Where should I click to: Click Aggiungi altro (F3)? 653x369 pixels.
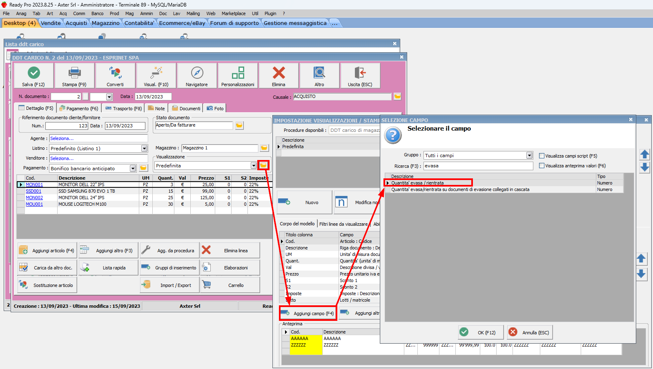(108, 250)
